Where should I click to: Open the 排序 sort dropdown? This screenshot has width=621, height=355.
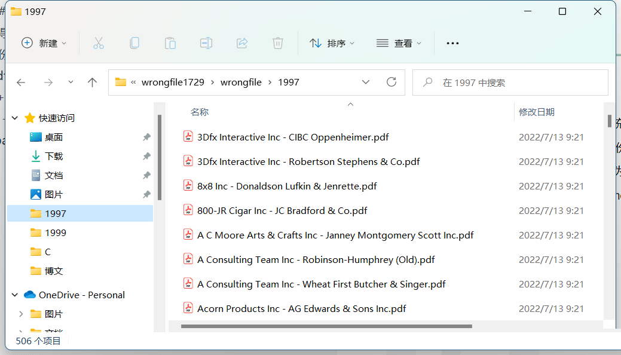(332, 43)
